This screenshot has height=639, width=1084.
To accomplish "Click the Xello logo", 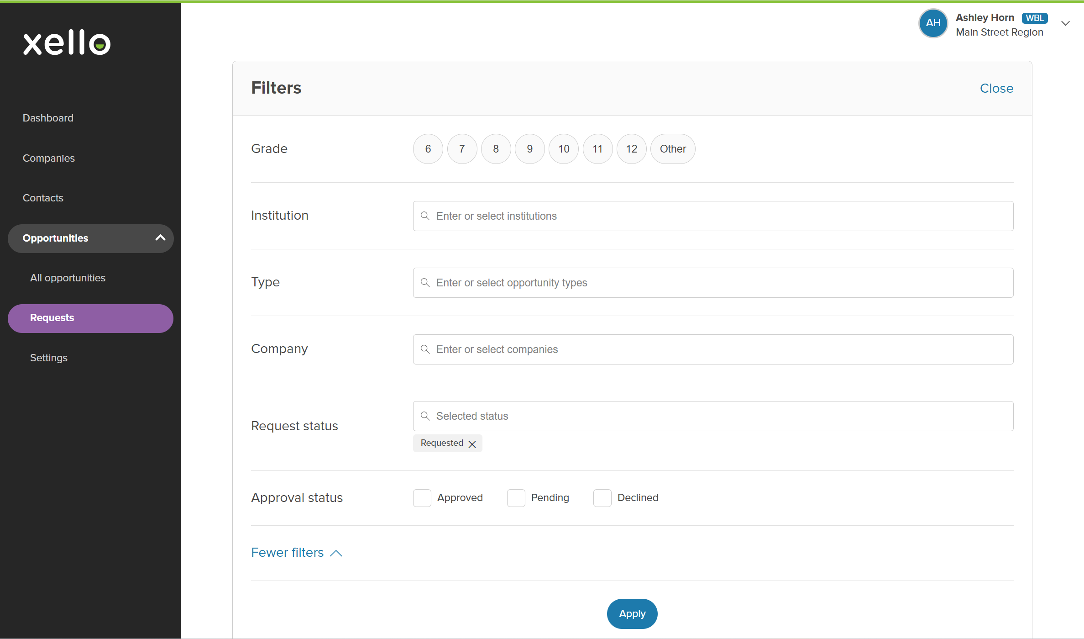I will [67, 43].
